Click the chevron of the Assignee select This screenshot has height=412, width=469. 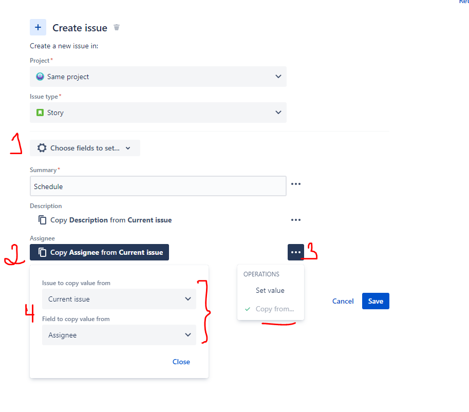pos(188,335)
